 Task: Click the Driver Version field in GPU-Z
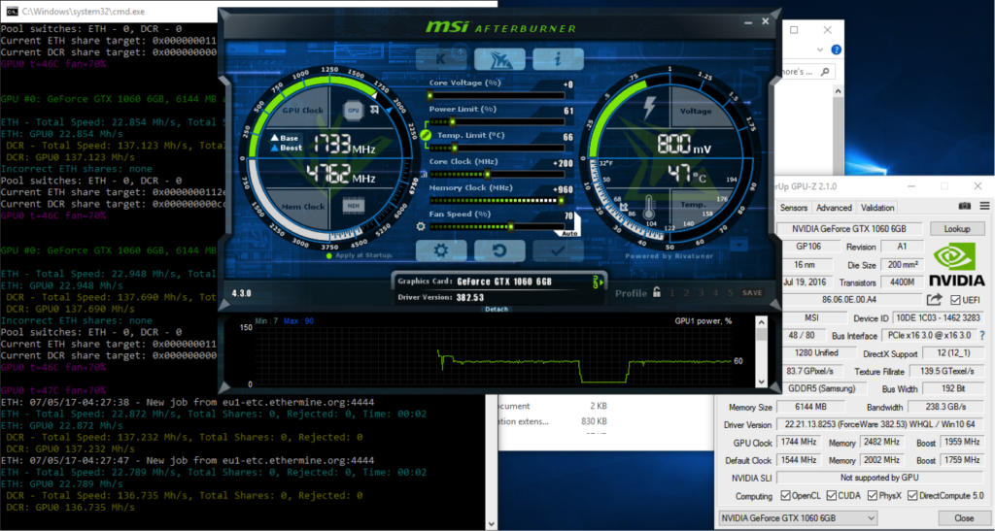pyautogui.click(x=878, y=424)
